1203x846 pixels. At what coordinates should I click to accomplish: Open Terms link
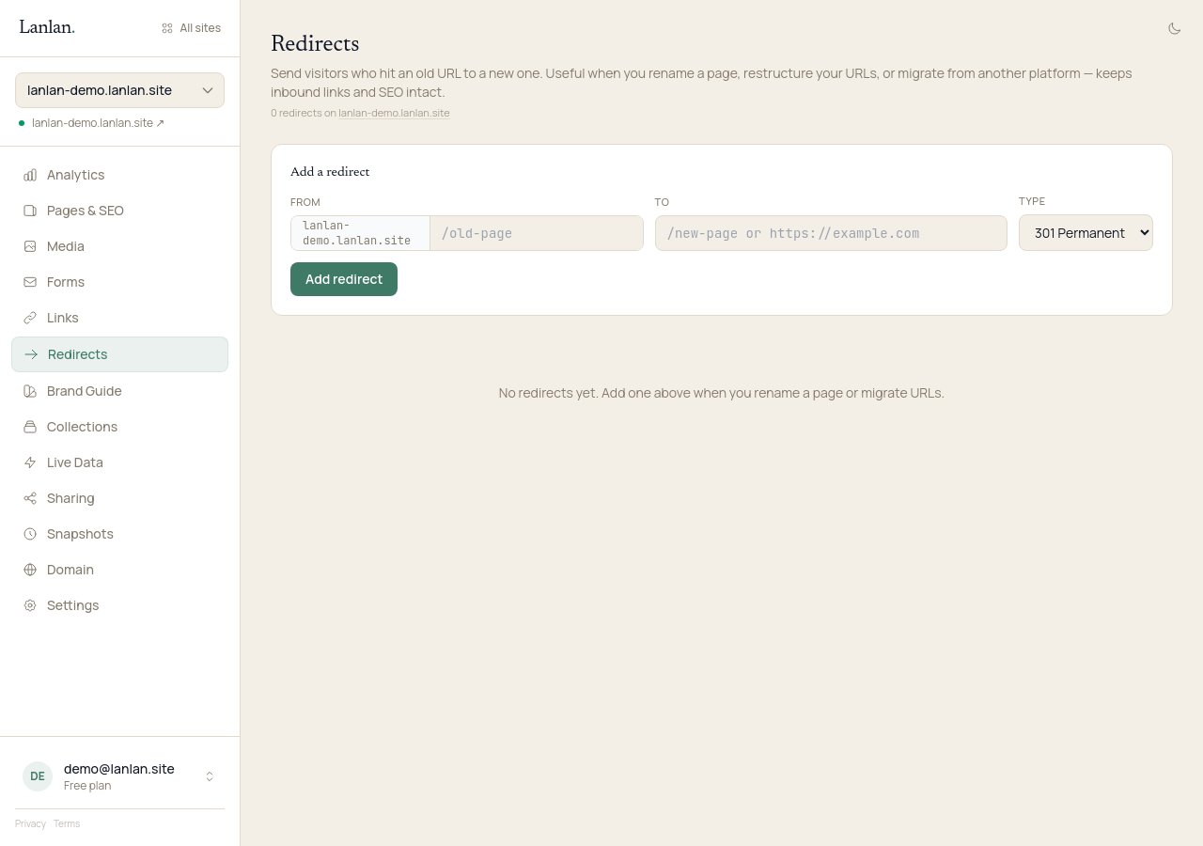pyautogui.click(x=67, y=823)
